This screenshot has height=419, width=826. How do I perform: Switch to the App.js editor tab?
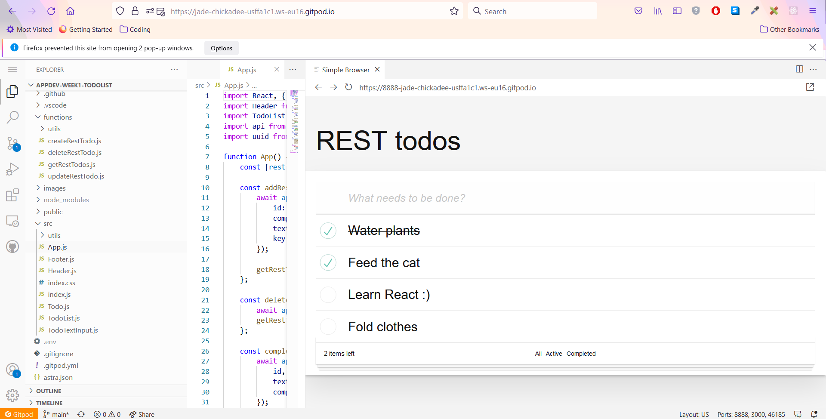tap(247, 69)
